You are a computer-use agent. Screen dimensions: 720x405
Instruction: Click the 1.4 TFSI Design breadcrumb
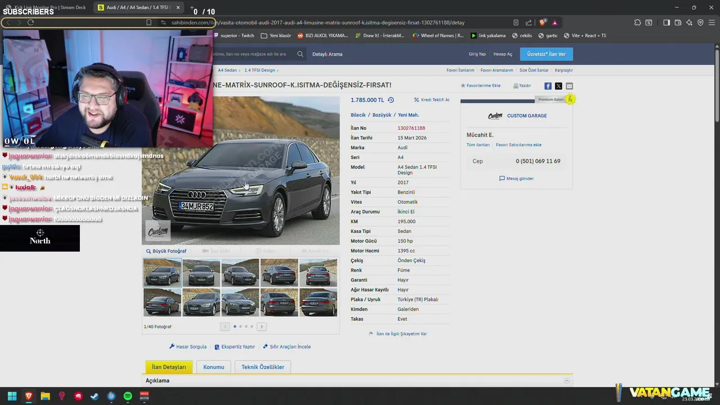260,70
